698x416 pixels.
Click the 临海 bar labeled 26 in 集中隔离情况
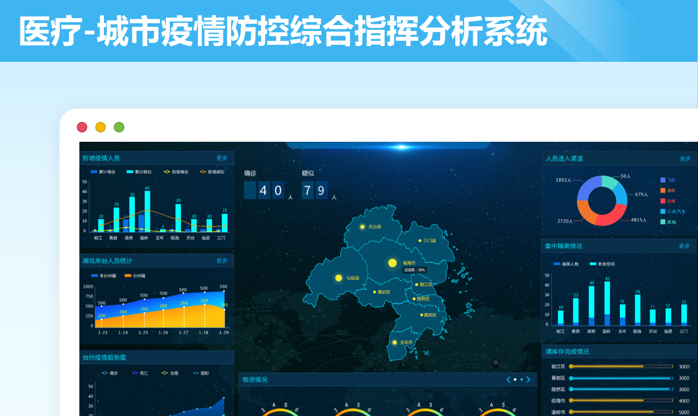(637, 310)
